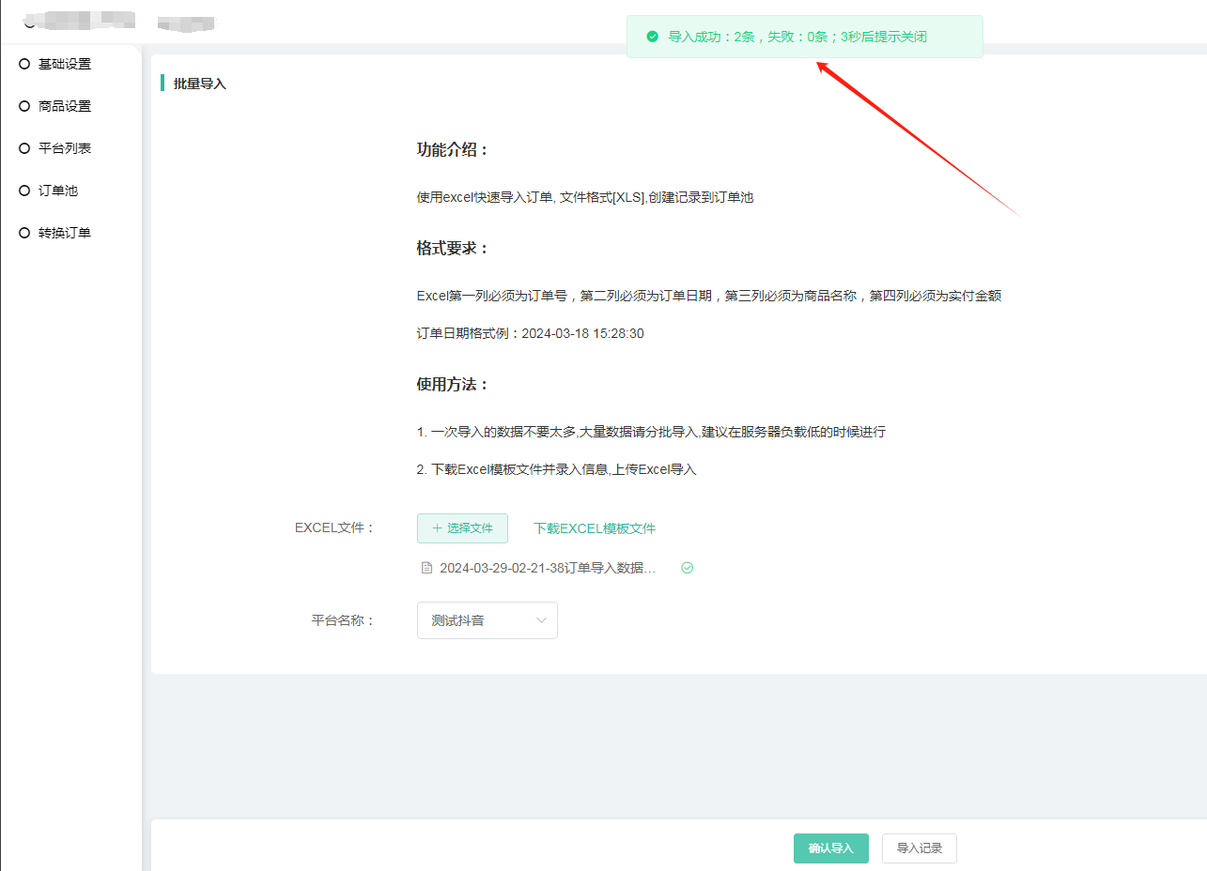Viewport: 1207px width, 871px height.
Task: Open 导入记录 import history
Action: point(919,848)
